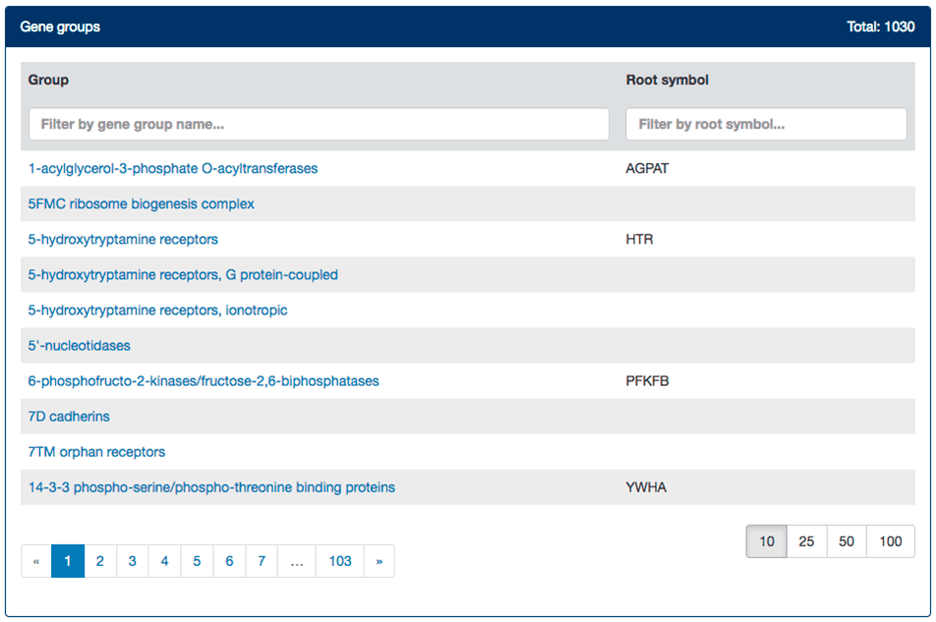Open the 5'-nucleotidases group link
The height and width of the screenshot is (622, 936).
point(80,345)
